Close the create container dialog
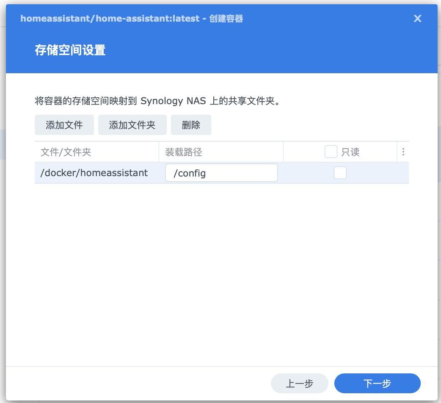 click(x=417, y=18)
